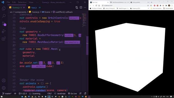Viewport: 174px width, 98px height.
Task: Click the localhost:3000 address bar
Action: click(124, 5)
